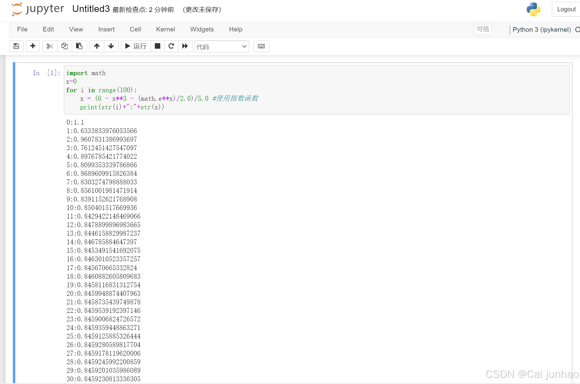
Task: Paste cells below icon
Action: (x=79, y=46)
